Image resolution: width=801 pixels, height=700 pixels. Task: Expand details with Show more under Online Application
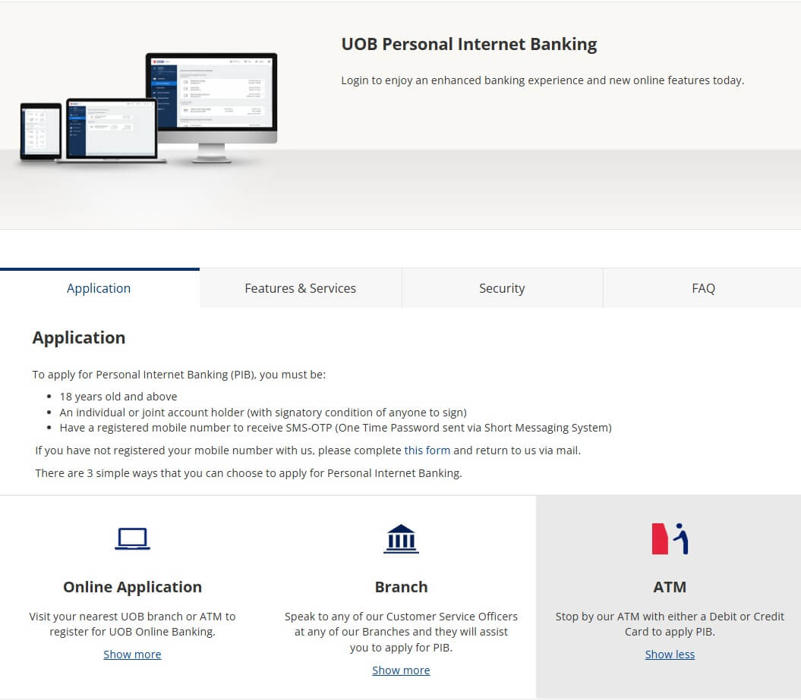pyautogui.click(x=132, y=654)
